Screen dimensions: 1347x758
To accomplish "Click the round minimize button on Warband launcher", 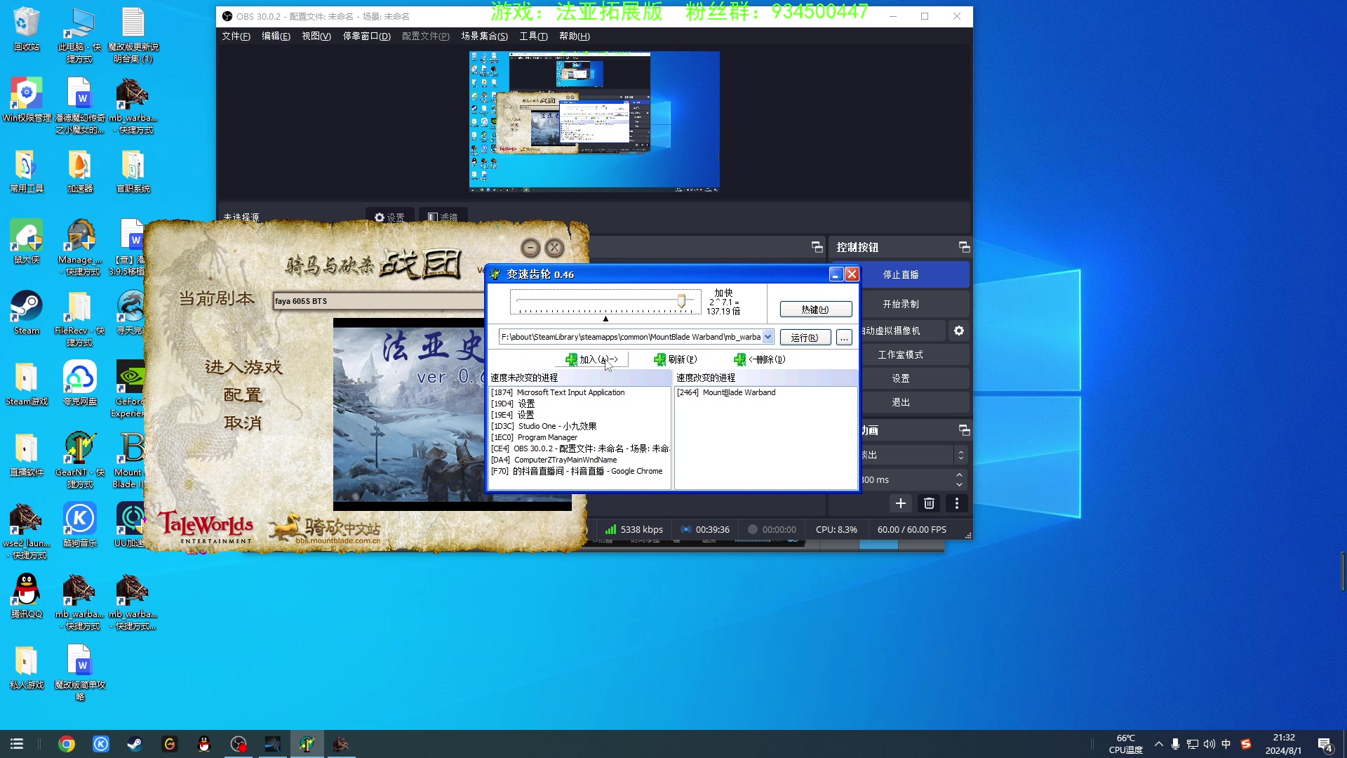I will point(530,248).
